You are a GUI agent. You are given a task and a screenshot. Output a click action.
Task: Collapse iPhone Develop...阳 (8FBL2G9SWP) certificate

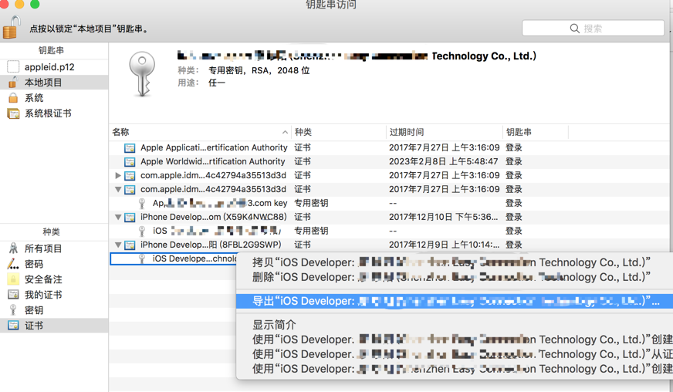pos(118,245)
